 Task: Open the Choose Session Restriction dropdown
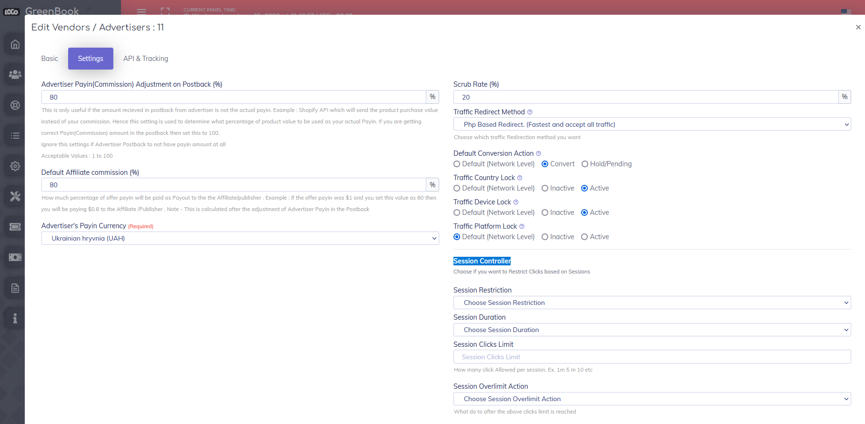[652, 303]
